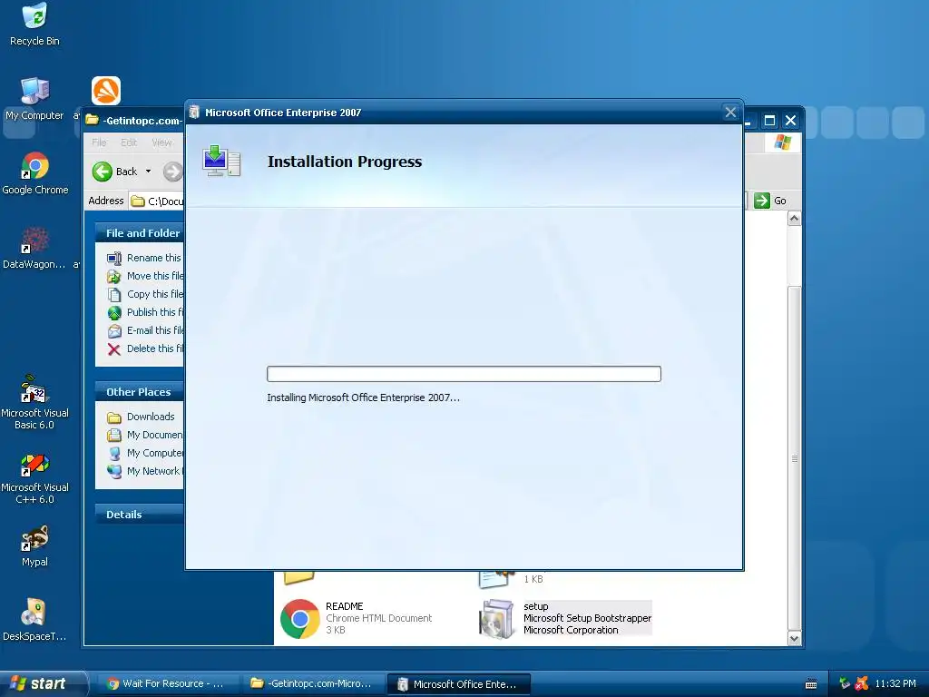The height and width of the screenshot is (697, 929).
Task: Click the Windows flag logo in Explorer
Action: 783,142
